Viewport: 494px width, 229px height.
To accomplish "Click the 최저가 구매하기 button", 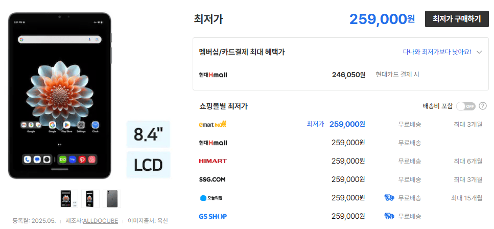I will 457,19.
